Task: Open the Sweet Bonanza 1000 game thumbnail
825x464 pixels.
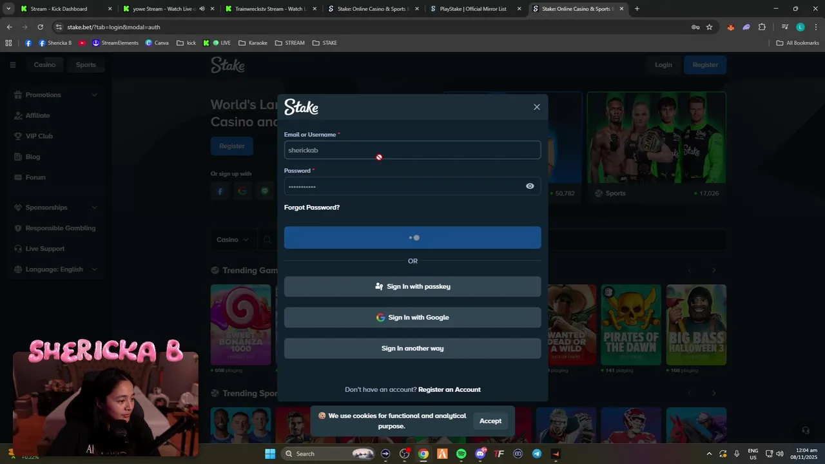Action: 240,325
